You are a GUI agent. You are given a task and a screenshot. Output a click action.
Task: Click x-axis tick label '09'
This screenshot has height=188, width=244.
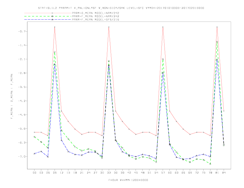tap(55, 173)
